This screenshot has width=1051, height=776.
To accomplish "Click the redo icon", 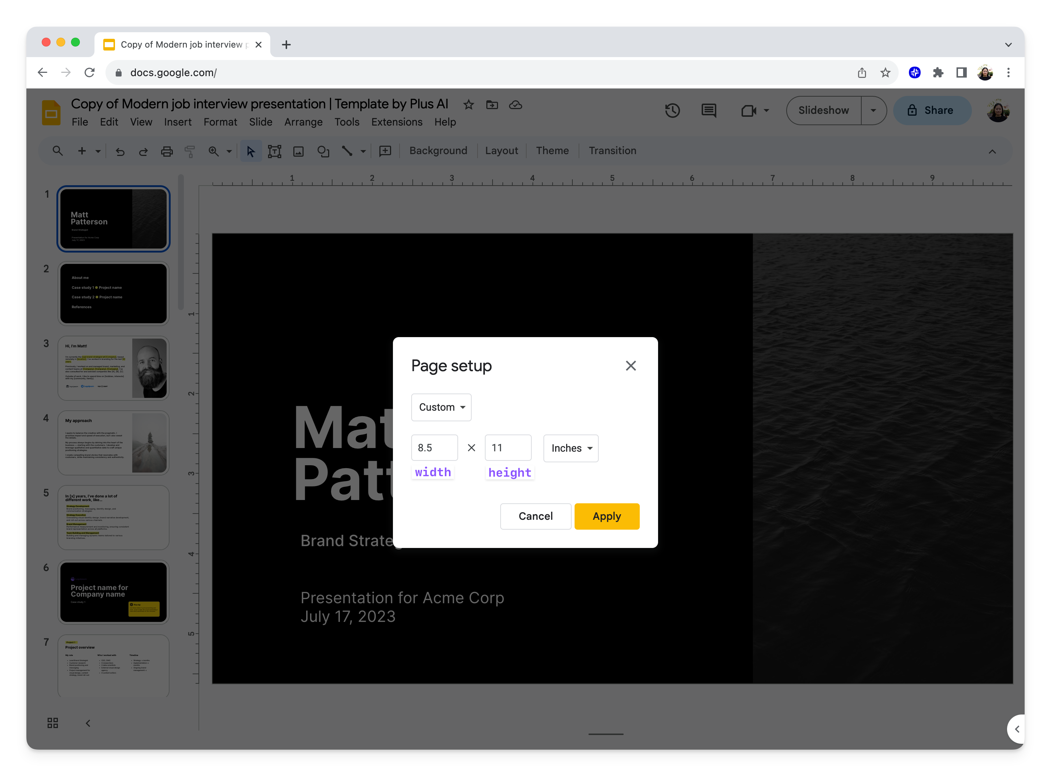I will click(143, 151).
